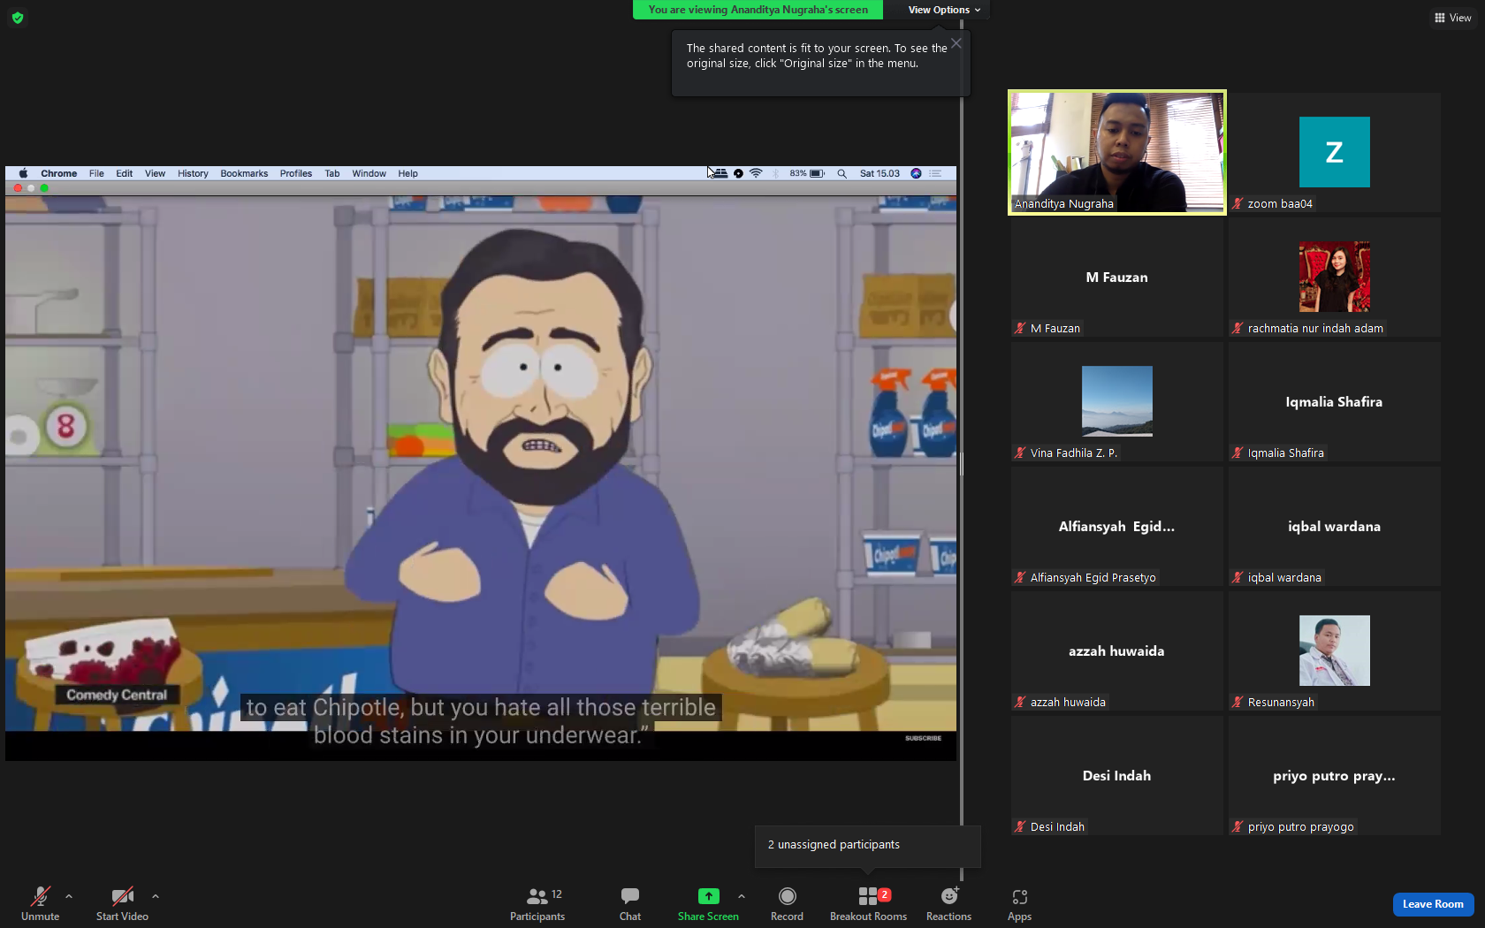
Task: Open the Help menu in shared Chrome
Action: (407, 173)
